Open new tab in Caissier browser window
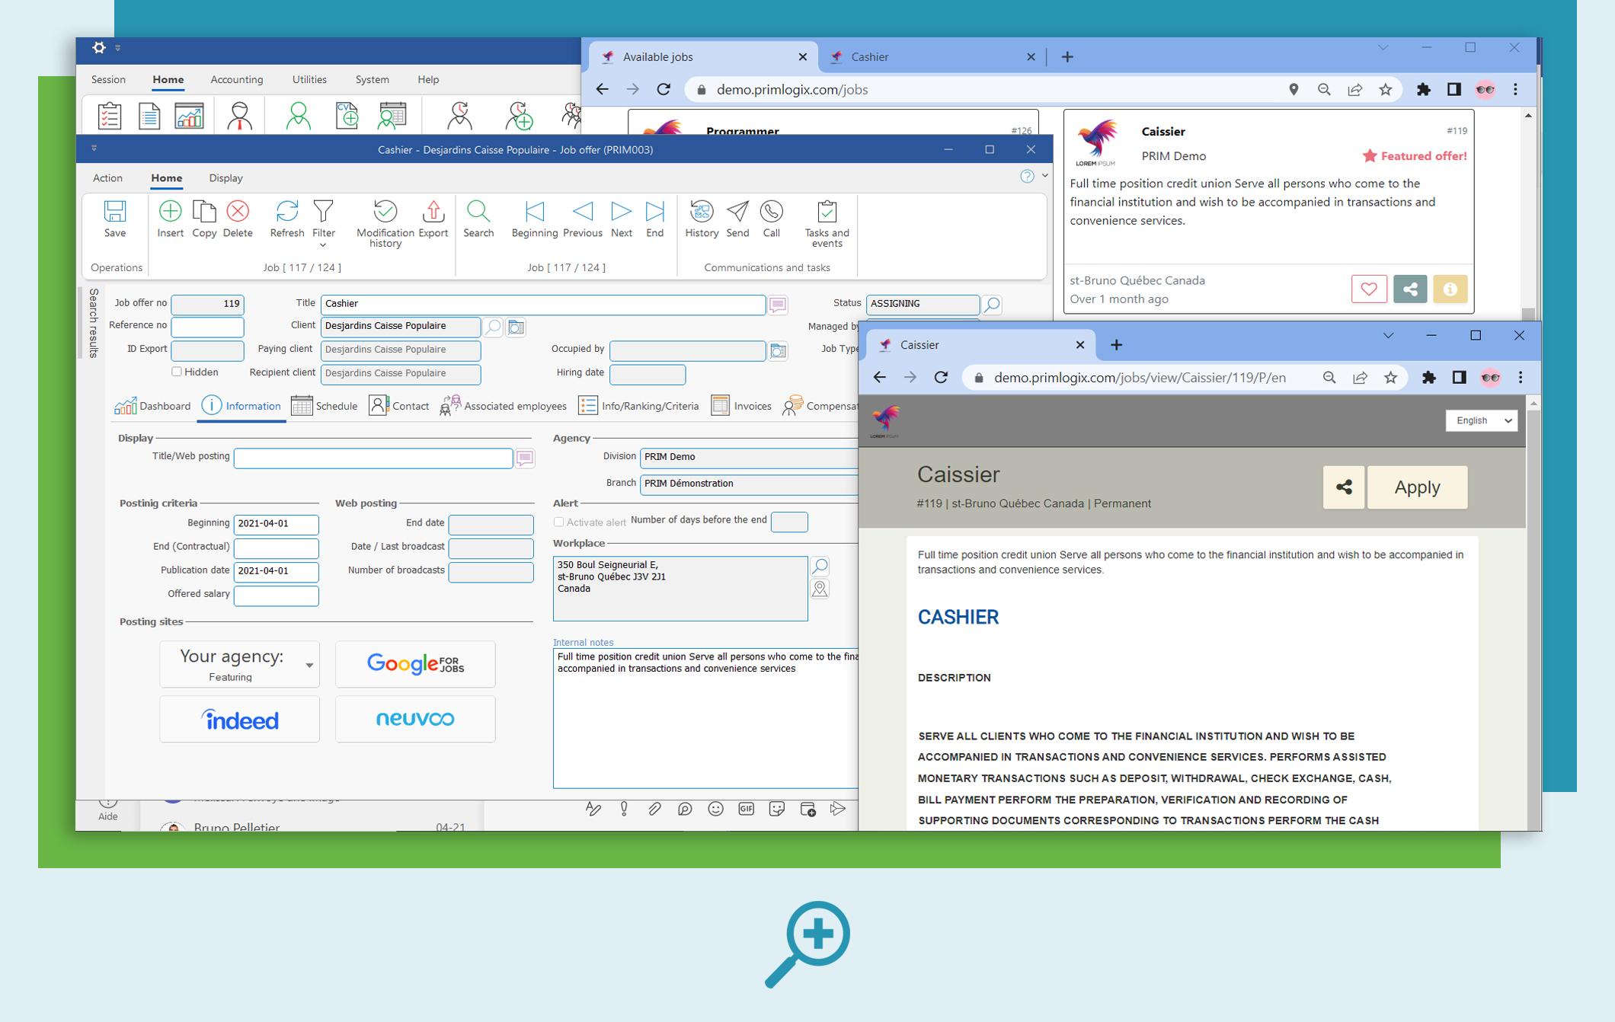1615x1022 pixels. tap(1116, 345)
